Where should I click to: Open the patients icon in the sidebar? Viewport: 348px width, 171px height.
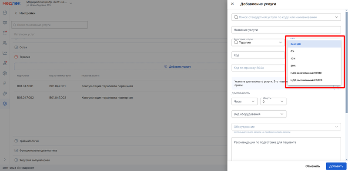coord(5,43)
